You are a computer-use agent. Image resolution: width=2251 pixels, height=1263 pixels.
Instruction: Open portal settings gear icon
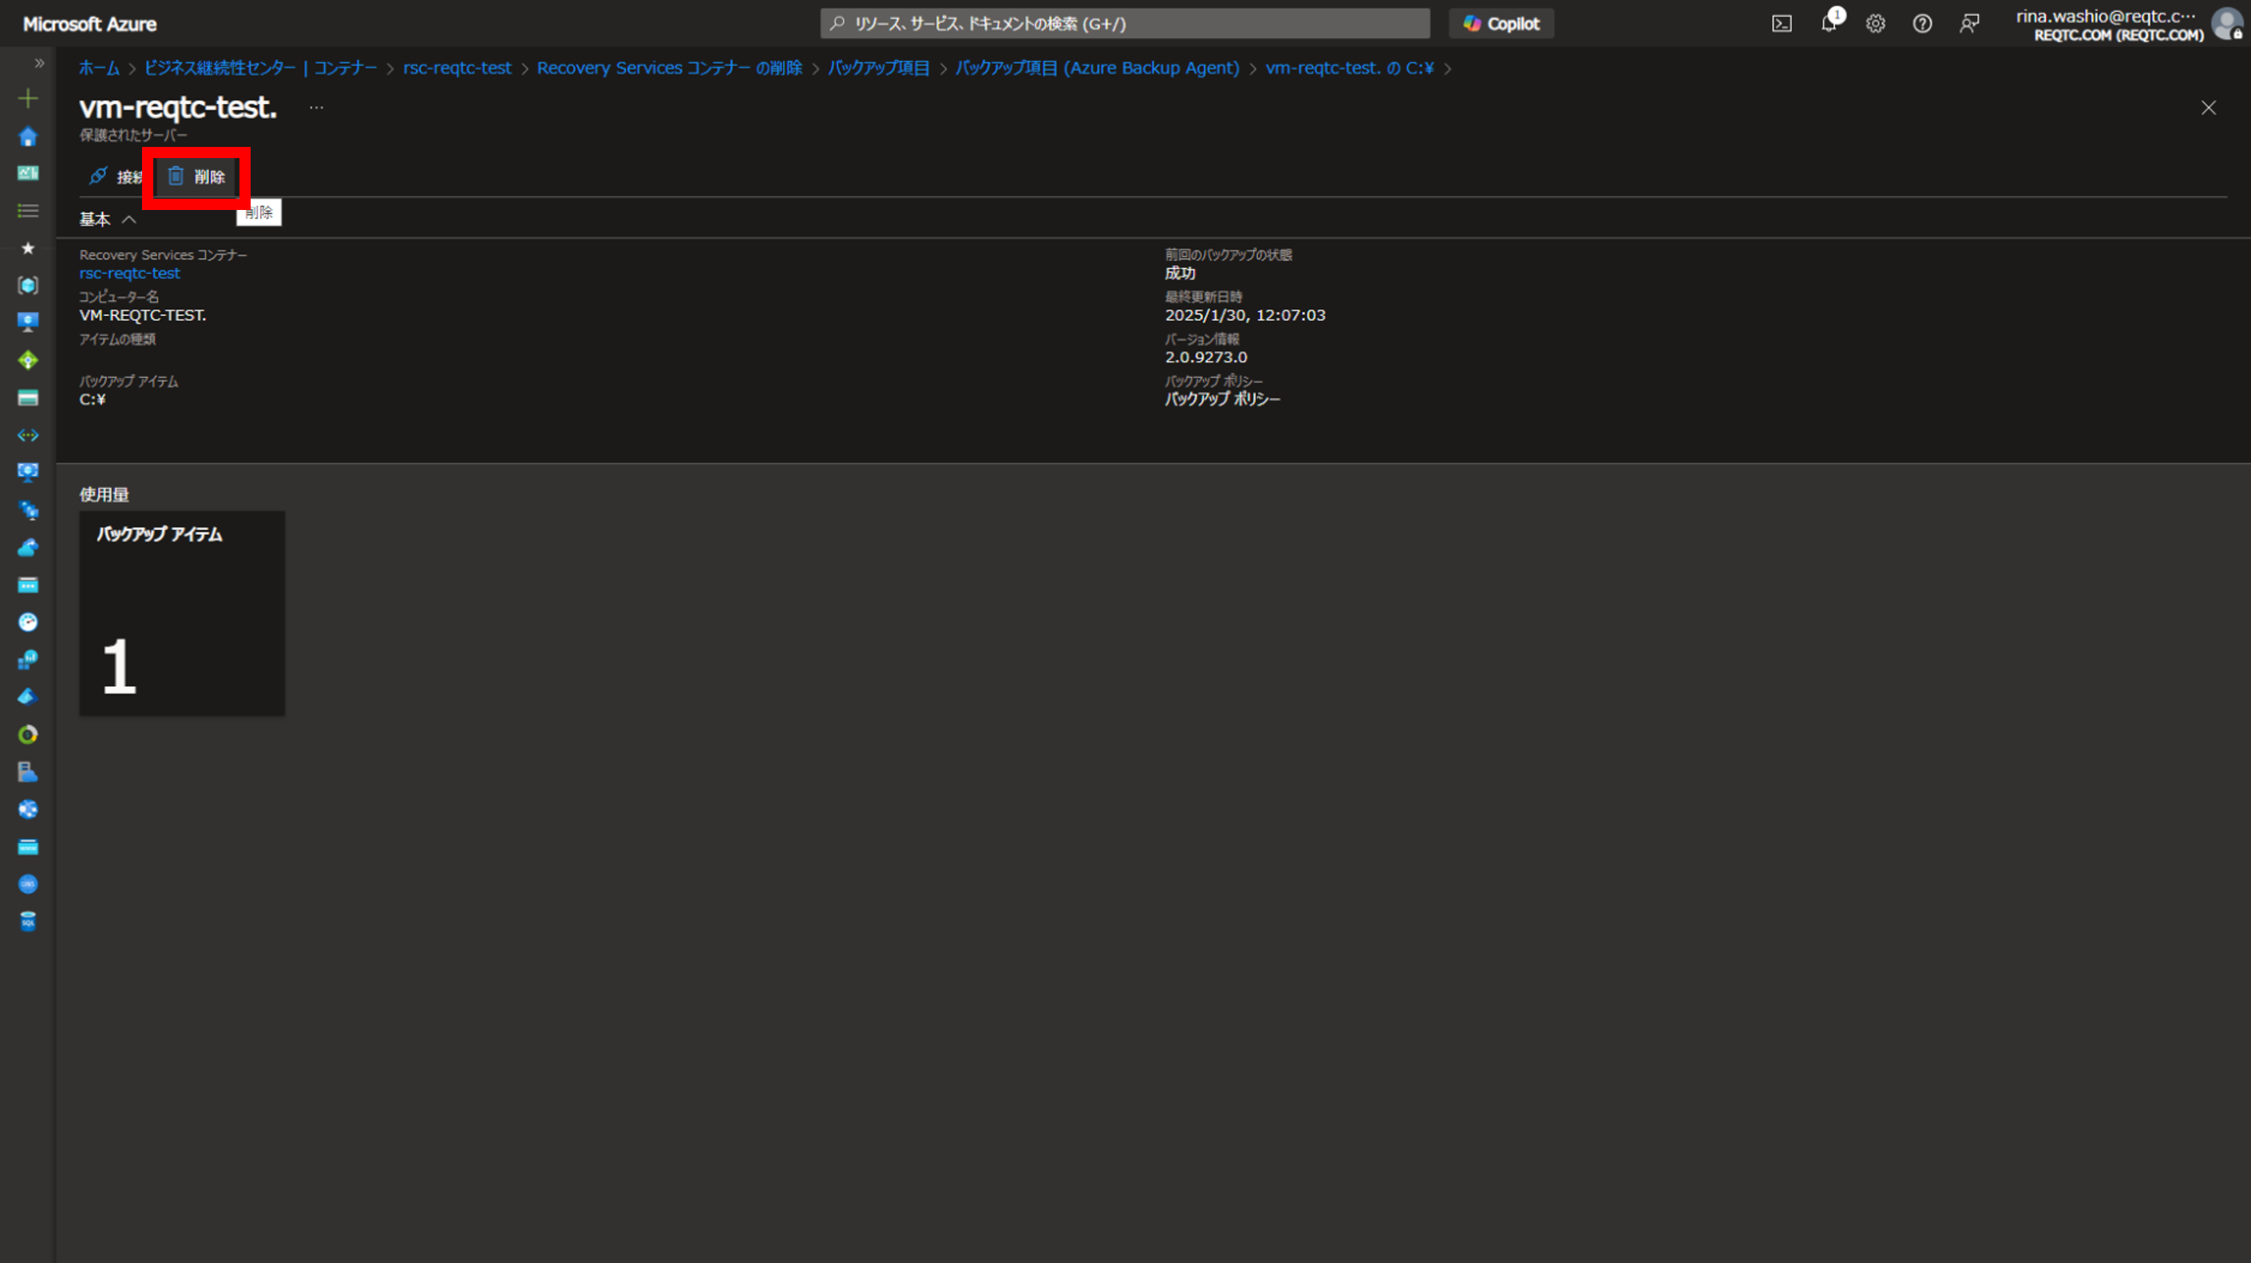tap(1875, 24)
